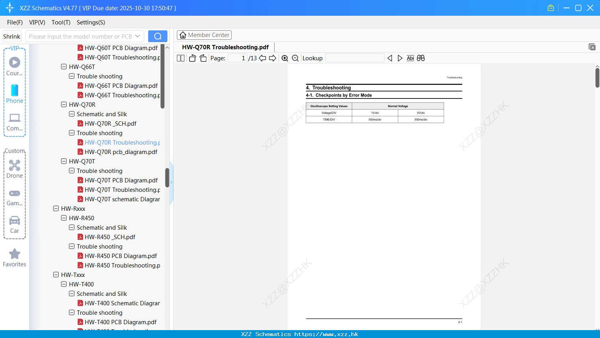Image resolution: width=600 pixels, height=338 pixels.
Task: Click the search magnifier button
Action: (158, 36)
